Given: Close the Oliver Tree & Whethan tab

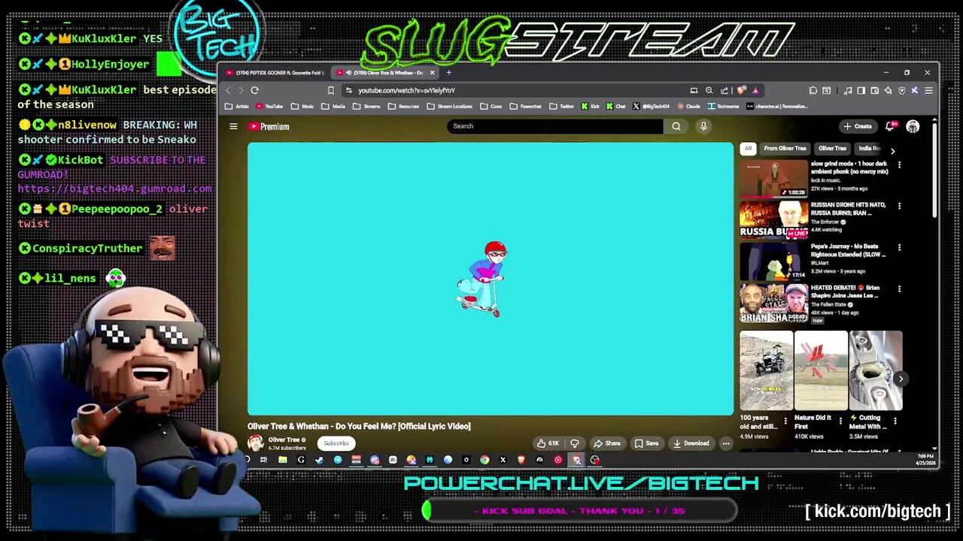Looking at the screenshot, I should pos(432,73).
